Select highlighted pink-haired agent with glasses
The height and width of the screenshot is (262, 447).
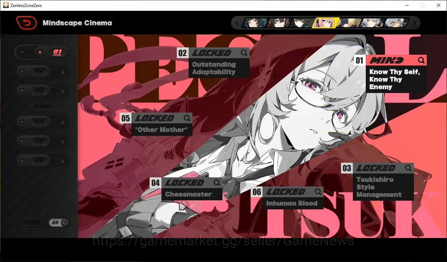[326, 23]
